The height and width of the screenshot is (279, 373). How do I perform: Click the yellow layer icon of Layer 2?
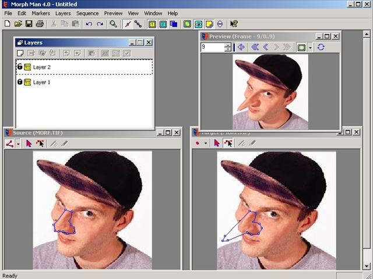click(27, 67)
